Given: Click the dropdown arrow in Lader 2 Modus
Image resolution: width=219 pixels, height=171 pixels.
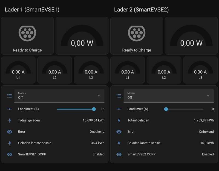Looking at the screenshot, I should click(208, 96).
